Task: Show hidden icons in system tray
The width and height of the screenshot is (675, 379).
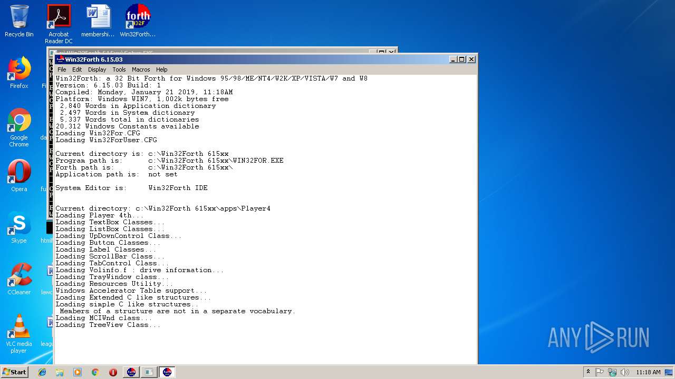Action: pos(588,372)
